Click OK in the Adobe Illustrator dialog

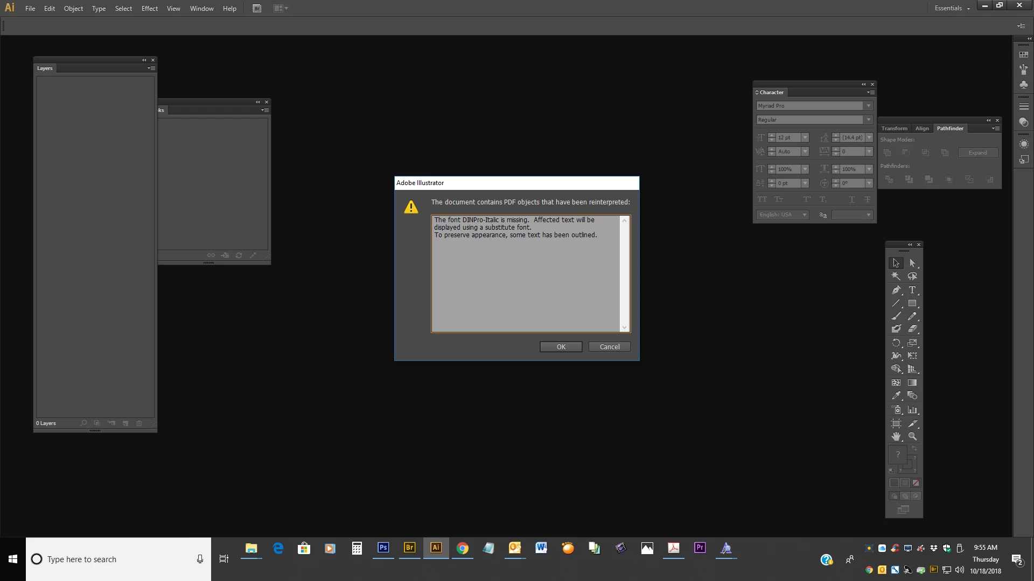[561, 347]
